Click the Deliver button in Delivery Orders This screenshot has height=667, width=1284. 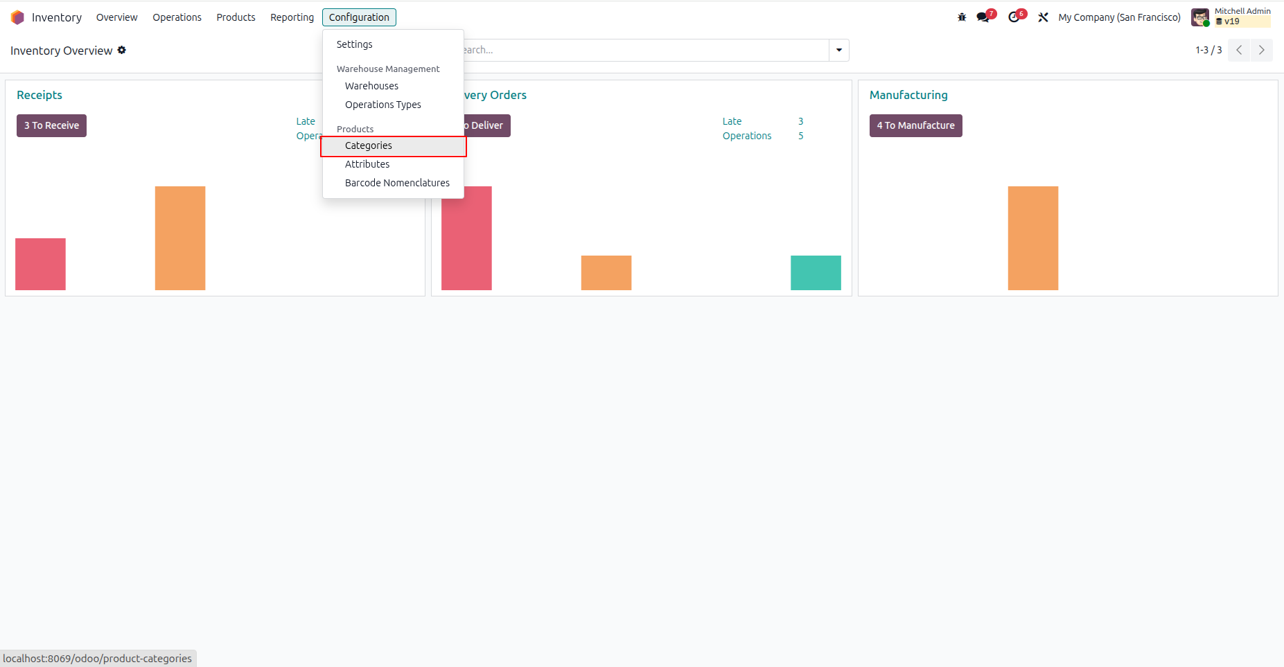[487, 125]
